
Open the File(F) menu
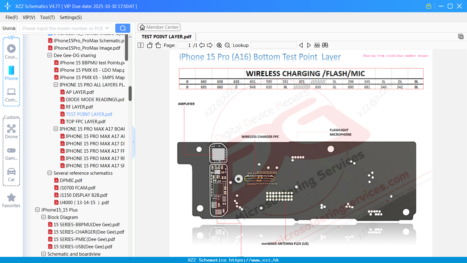pyautogui.click(x=12, y=17)
